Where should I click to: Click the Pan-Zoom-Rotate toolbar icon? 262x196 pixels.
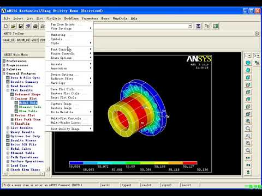click(28, 26)
